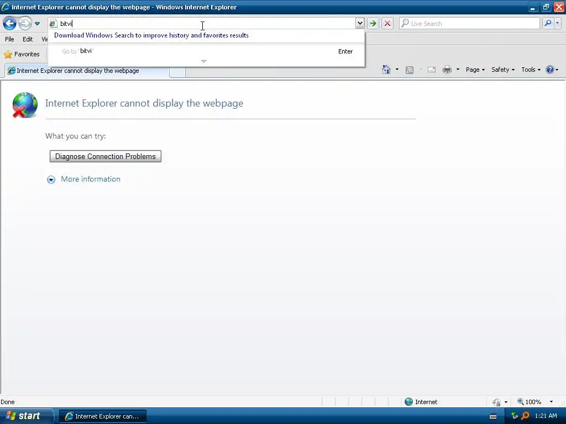Click the Print icon
The image size is (566, 424).
point(447,70)
